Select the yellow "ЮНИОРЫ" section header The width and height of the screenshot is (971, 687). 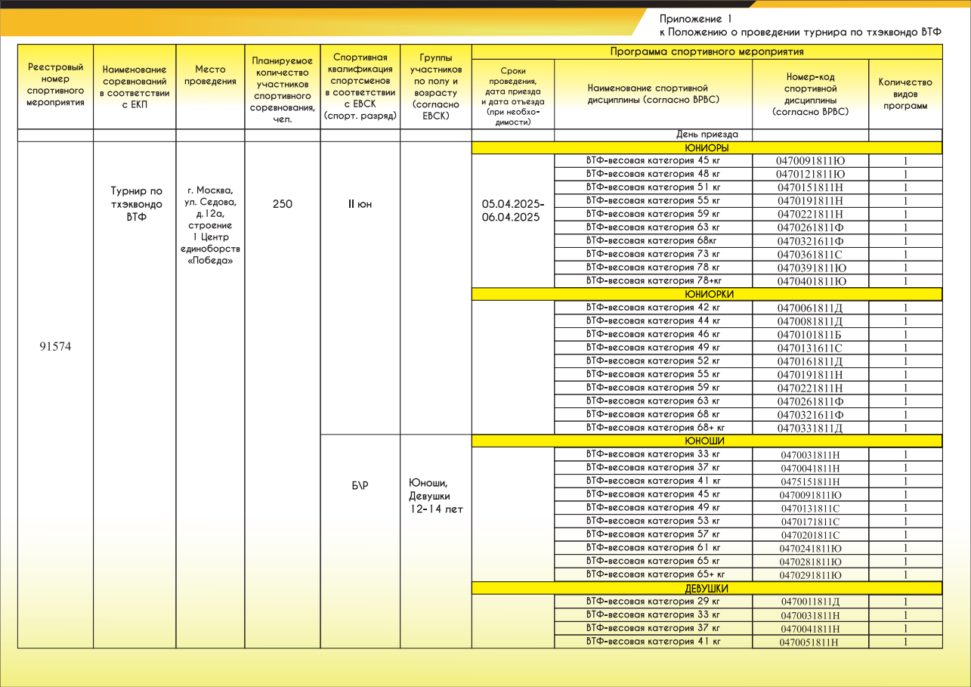707,148
